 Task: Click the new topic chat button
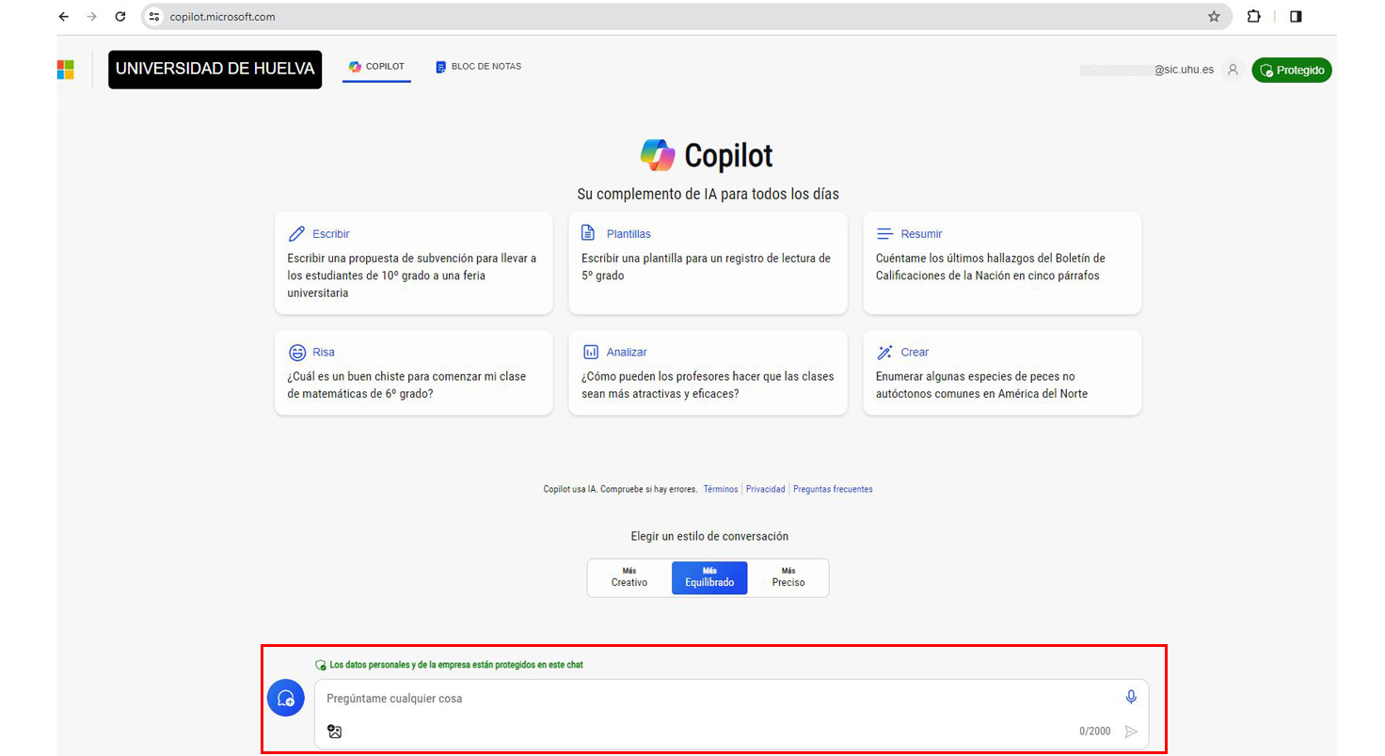click(285, 699)
